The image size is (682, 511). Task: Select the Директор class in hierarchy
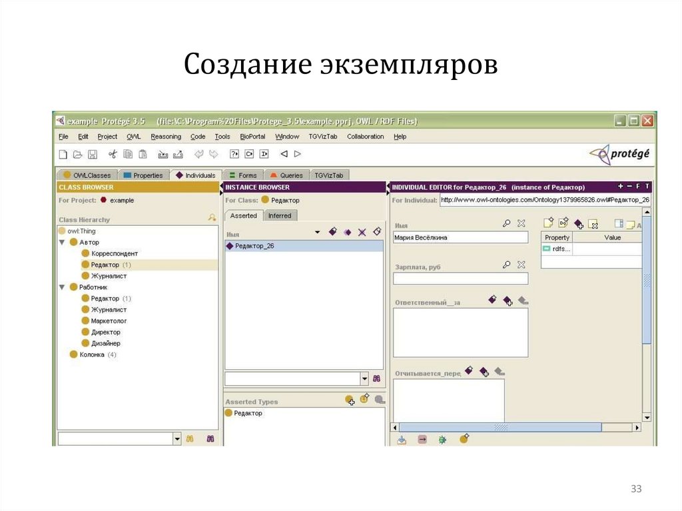point(105,332)
